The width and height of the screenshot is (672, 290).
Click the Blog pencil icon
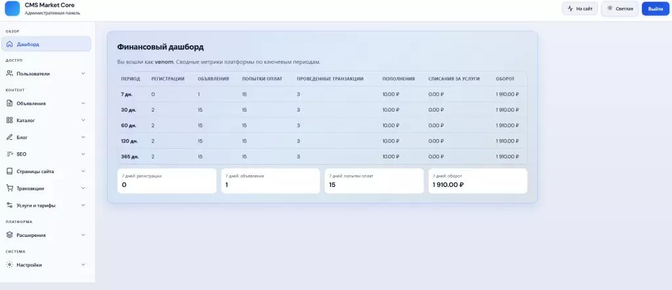(x=9, y=138)
